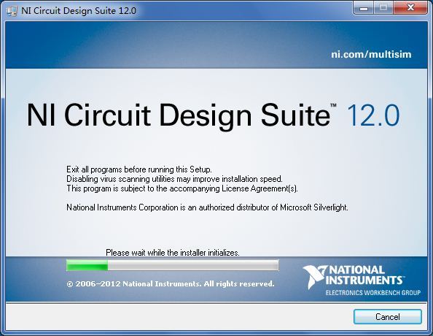Click the Microsoft Silverlight distributor notice
The height and width of the screenshot is (336, 433).
(x=207, y=207)
